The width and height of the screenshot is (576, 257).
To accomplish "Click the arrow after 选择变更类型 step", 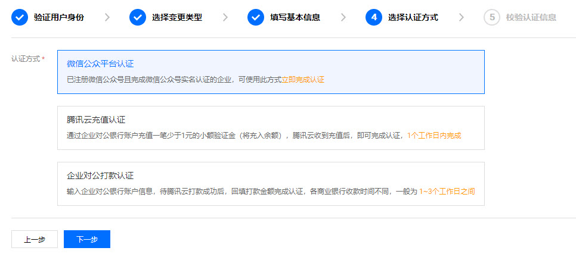I will pos(225,17).
